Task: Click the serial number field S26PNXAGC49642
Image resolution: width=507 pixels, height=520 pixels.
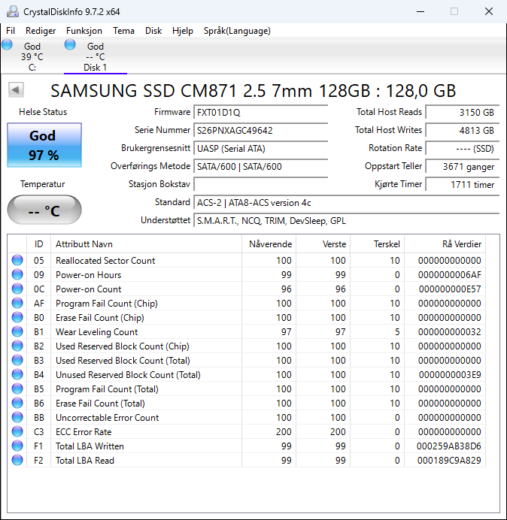Action: (260, 130)
